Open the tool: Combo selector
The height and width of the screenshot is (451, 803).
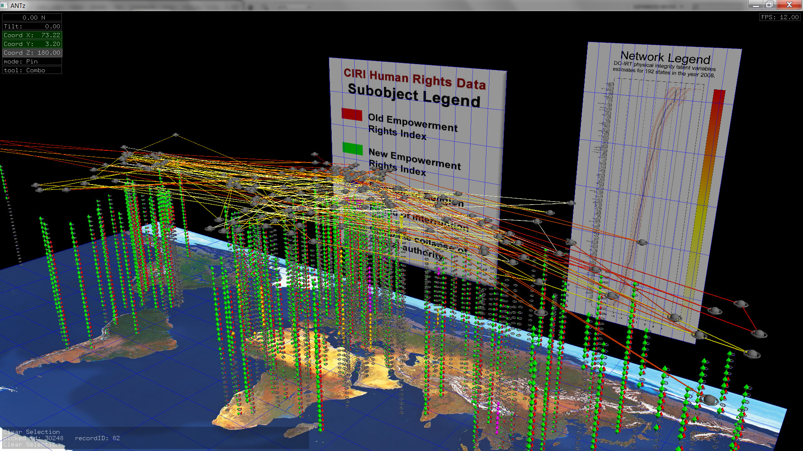(x=32, y=70)
